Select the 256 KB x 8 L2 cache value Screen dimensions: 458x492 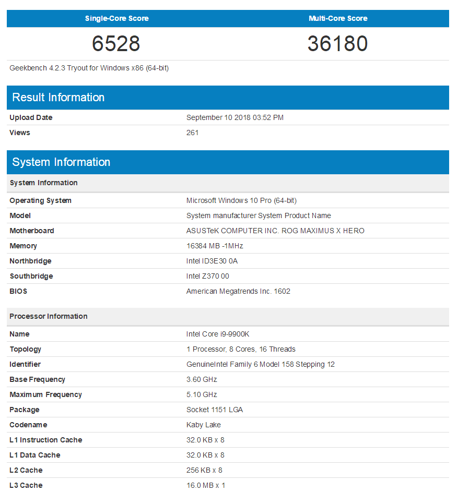pyautogui.click(x=204, y=471)
